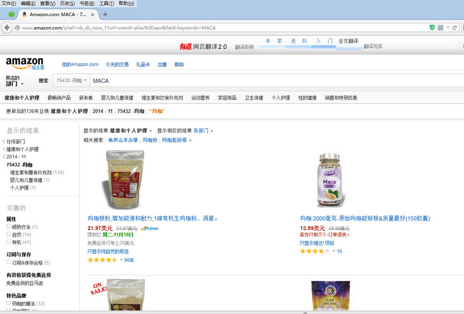
Task: Click 今天的交易 link
Action: pos(117,64)
